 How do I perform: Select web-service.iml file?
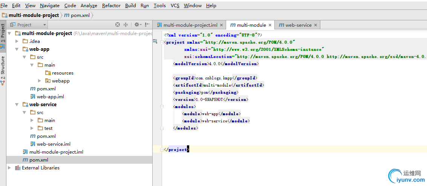click(x=50, y=144)
